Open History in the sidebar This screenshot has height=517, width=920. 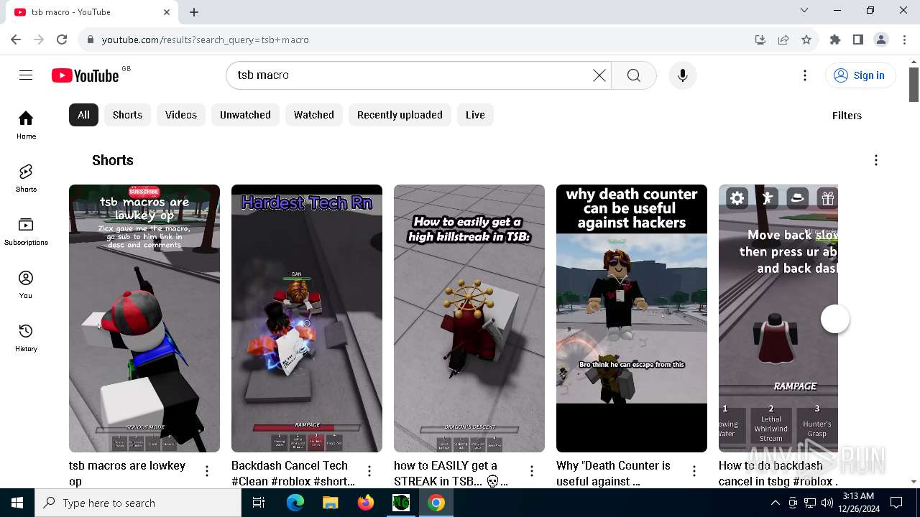coord(26,337)
